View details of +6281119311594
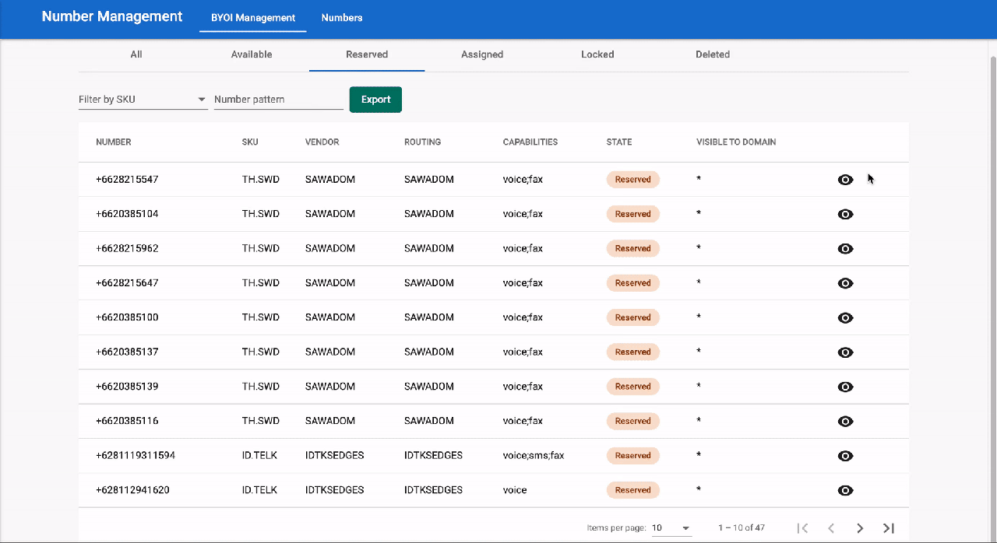 (845, 456)
